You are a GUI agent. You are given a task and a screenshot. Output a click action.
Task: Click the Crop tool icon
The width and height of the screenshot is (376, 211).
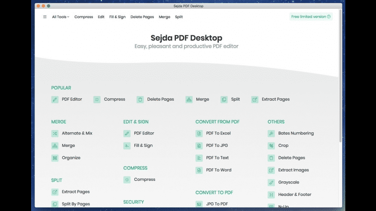pyautogui.click(x=271, y=146)
